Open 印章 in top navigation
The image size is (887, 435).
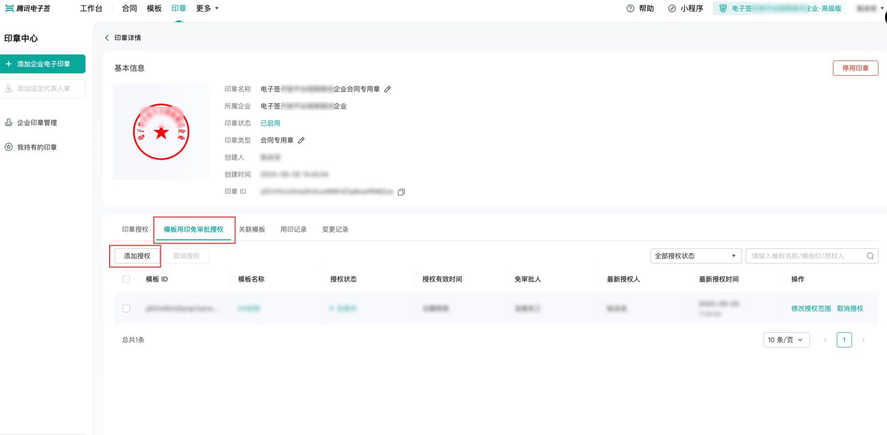coord(178,8)
